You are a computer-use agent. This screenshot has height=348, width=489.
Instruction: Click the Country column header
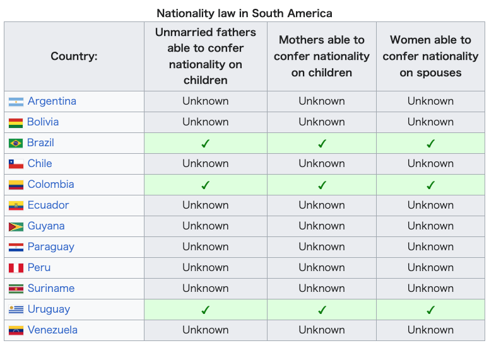point(74,56)
